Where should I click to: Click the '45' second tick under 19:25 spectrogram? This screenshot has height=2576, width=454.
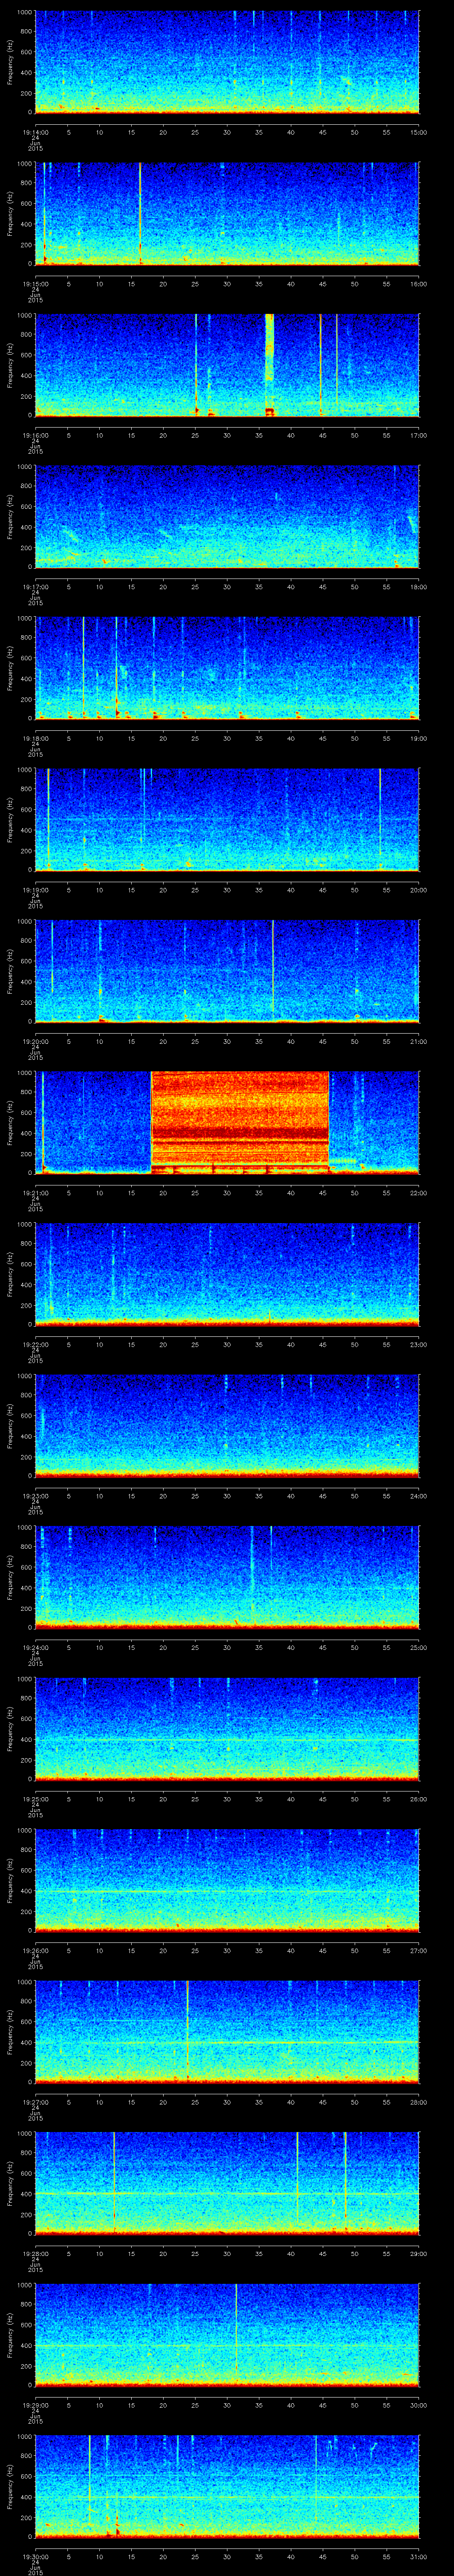(x=322, y=1798)
